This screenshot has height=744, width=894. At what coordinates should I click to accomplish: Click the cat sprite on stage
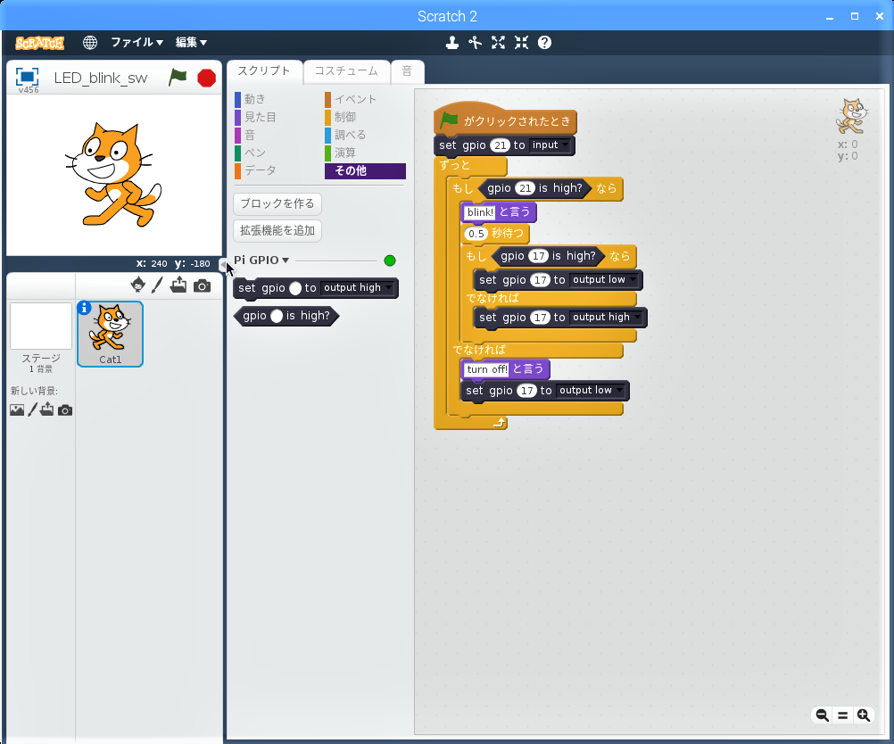pyautogui.click(x=113, y=175)
